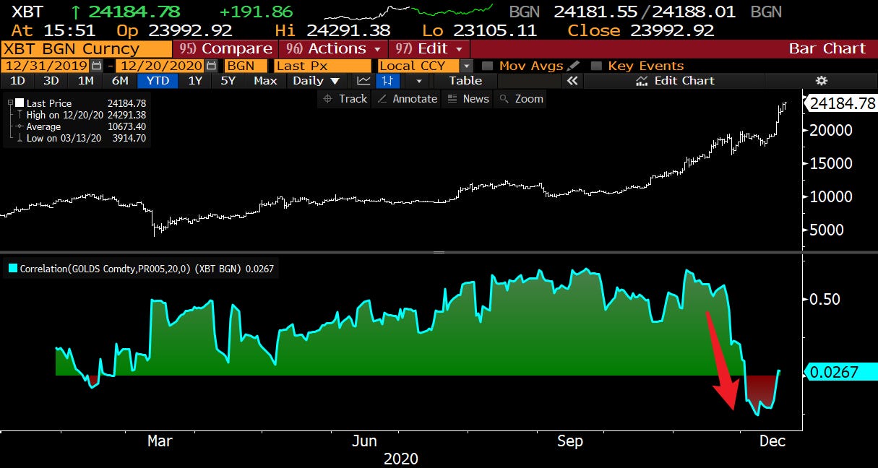The image size is (878, 468).
Task: Open the News overlay tool
Action: (x=468, y=99)
